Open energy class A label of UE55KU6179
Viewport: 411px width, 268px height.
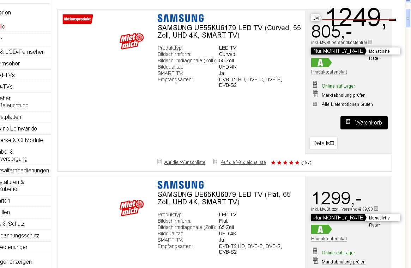(x=321, y=63)
